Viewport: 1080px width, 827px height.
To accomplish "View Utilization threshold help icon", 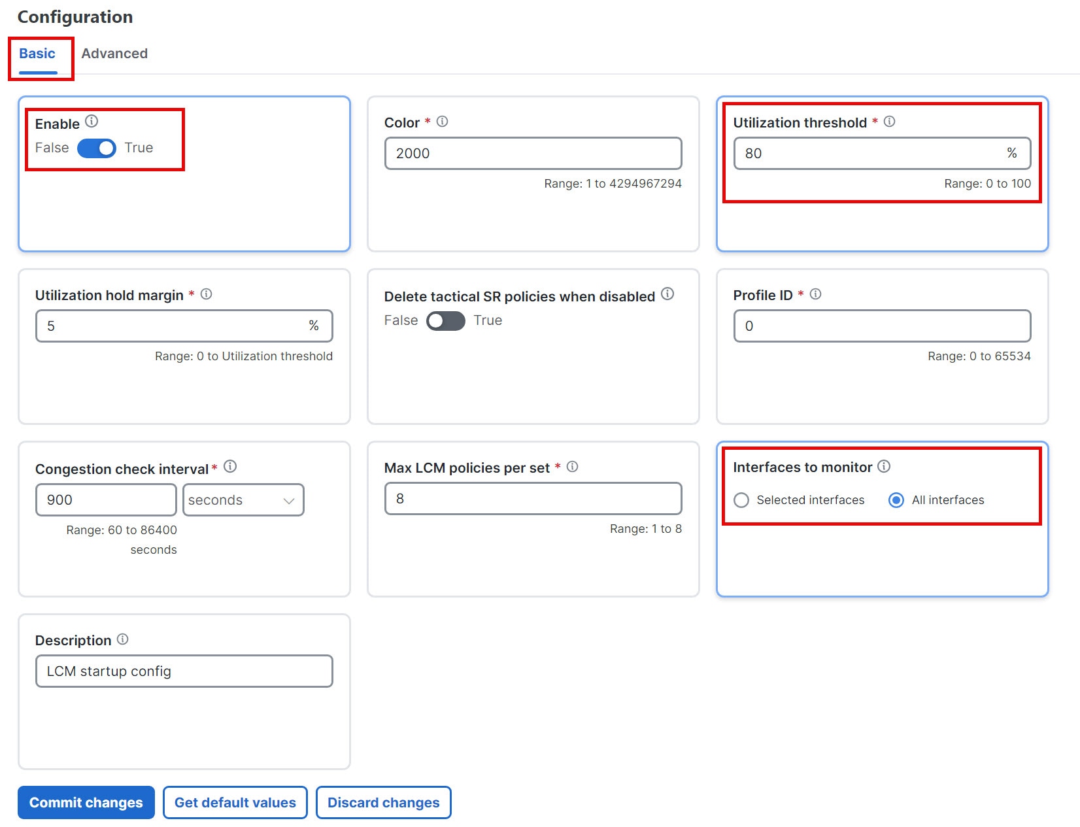I will pyautogui.click(x=890, y=121).
